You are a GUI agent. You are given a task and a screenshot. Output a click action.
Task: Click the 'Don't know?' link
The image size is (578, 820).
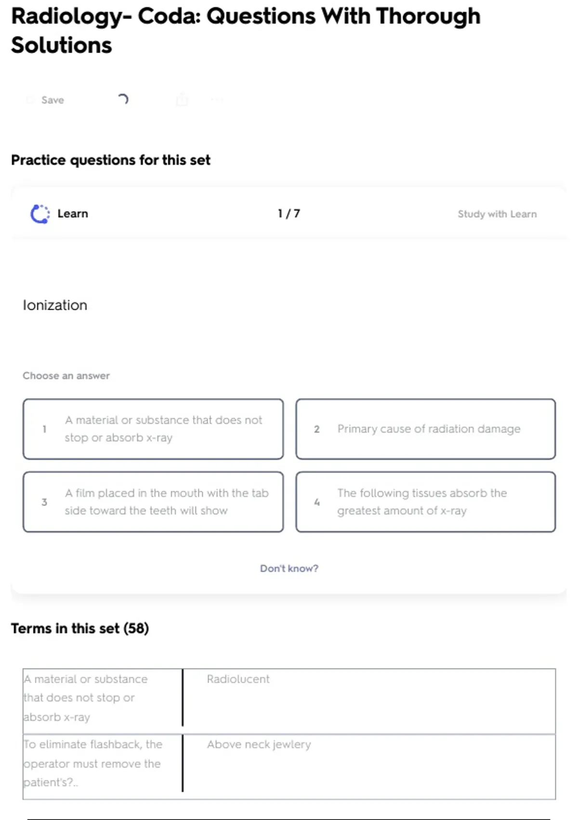289,568
